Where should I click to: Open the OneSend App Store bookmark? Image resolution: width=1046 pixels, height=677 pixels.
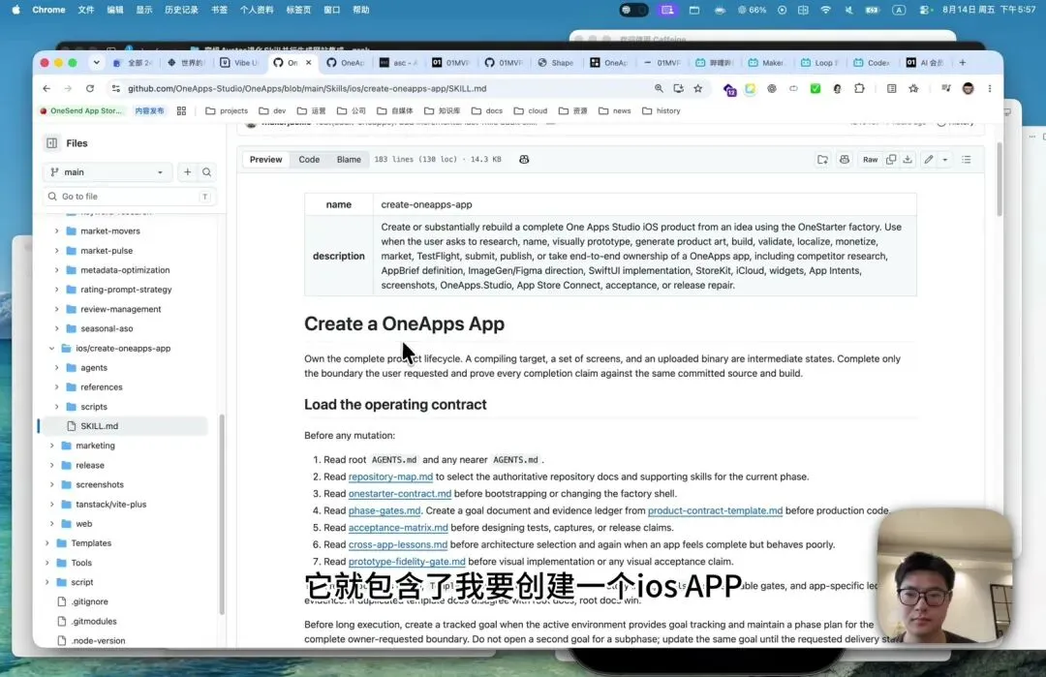click(81, 110)
